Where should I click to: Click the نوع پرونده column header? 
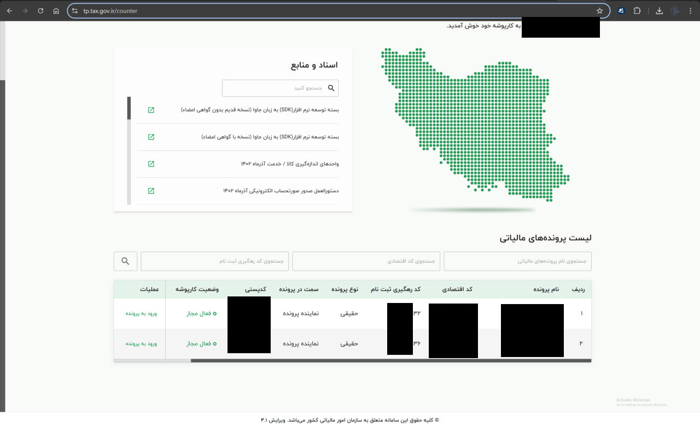pos(345,289)
